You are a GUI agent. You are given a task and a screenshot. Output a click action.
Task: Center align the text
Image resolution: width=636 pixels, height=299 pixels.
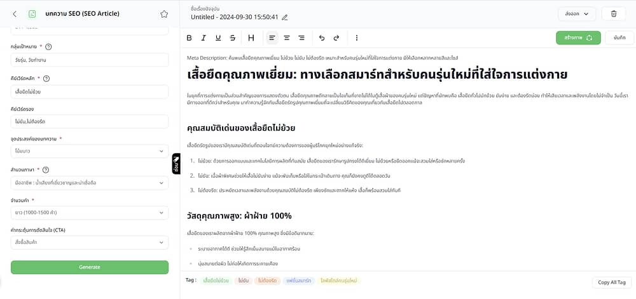click(x=287, y=38)
